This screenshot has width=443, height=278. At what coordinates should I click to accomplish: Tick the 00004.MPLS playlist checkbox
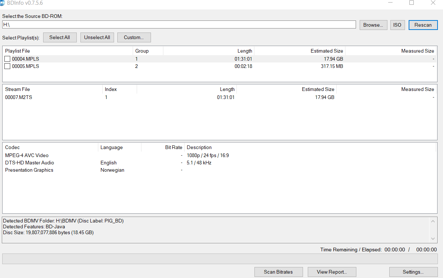click(x=7, y=59)
